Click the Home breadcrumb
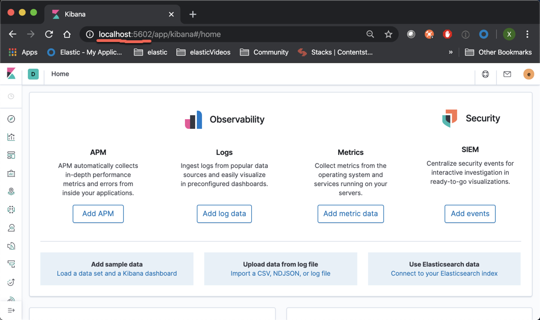The height and width of the screenshot is (320, 540). pyautogui.click(x=60, y=74)
